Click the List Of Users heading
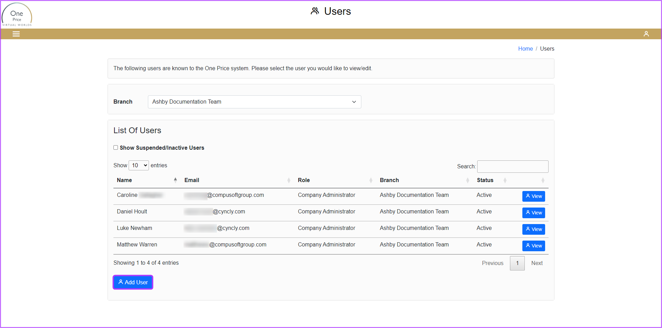The height and width of the screenshot is (328, 662). click(x=137, y=130)
